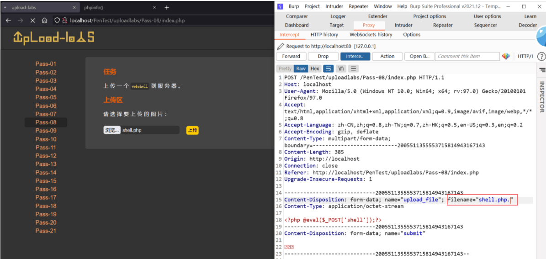This screenshot has height=259, width=546.
Task: Open the Project menu
Action: pos(312,6)
